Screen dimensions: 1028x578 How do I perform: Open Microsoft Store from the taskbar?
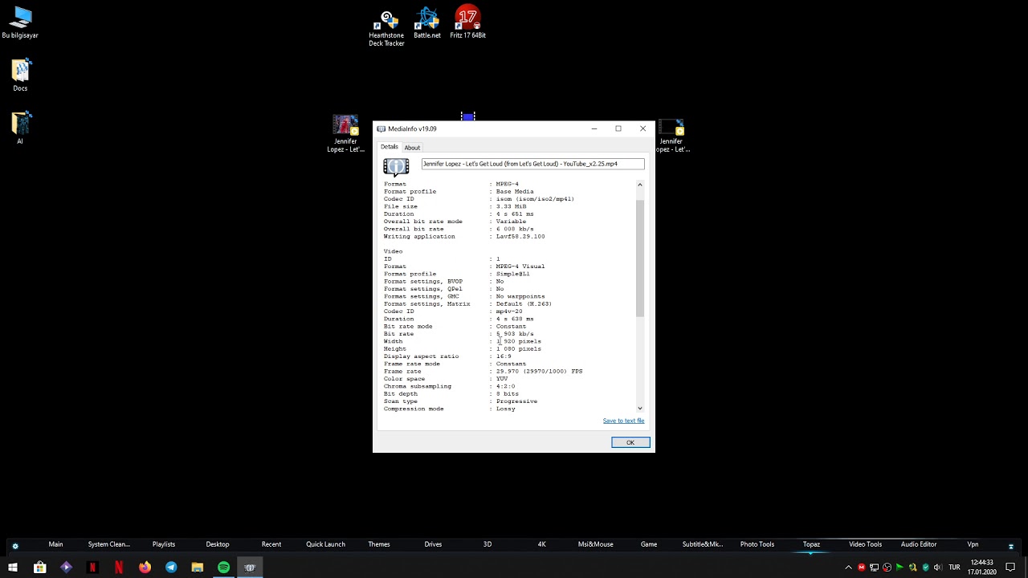pyautogui.click(x=39, y=568)
